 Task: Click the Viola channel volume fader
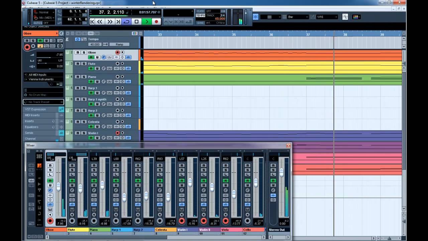point(234,194)
